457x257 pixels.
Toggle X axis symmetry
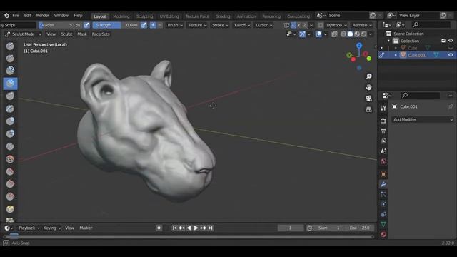[293, 25]
